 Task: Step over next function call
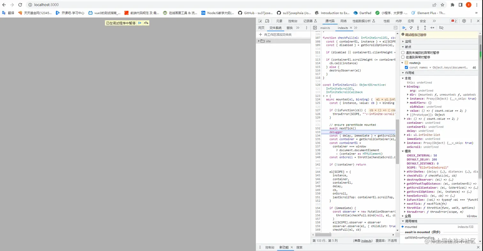pos(411,28)
